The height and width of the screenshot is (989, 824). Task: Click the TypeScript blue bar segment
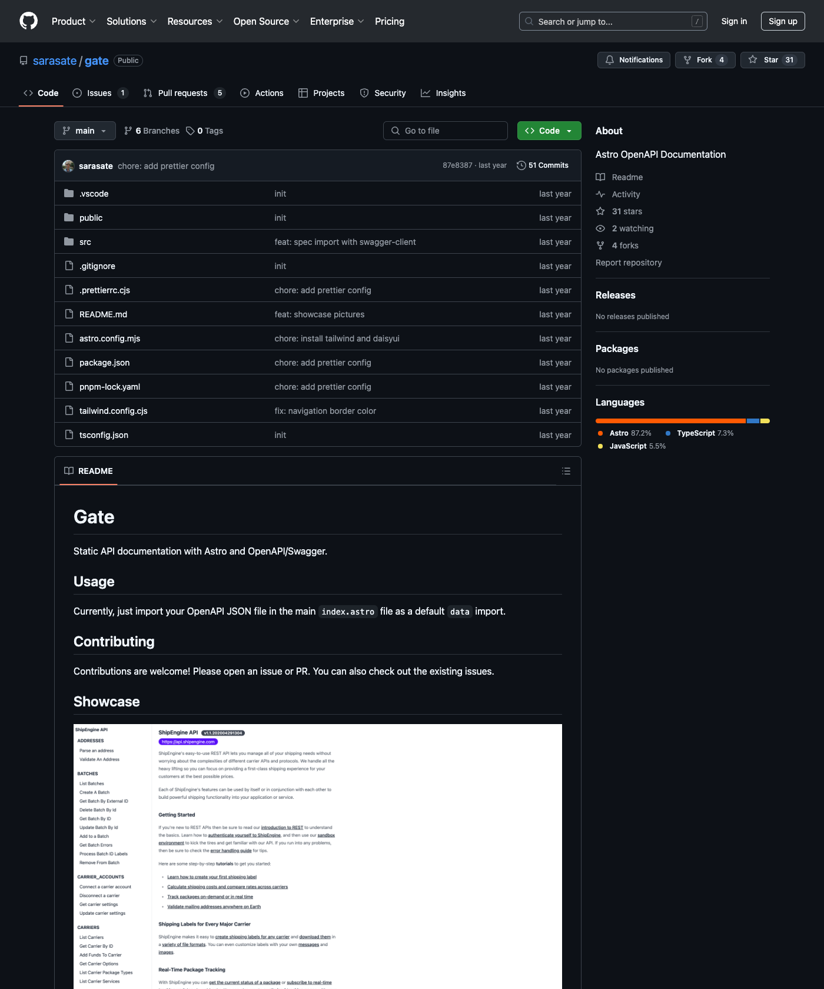[x=753, y=421]
